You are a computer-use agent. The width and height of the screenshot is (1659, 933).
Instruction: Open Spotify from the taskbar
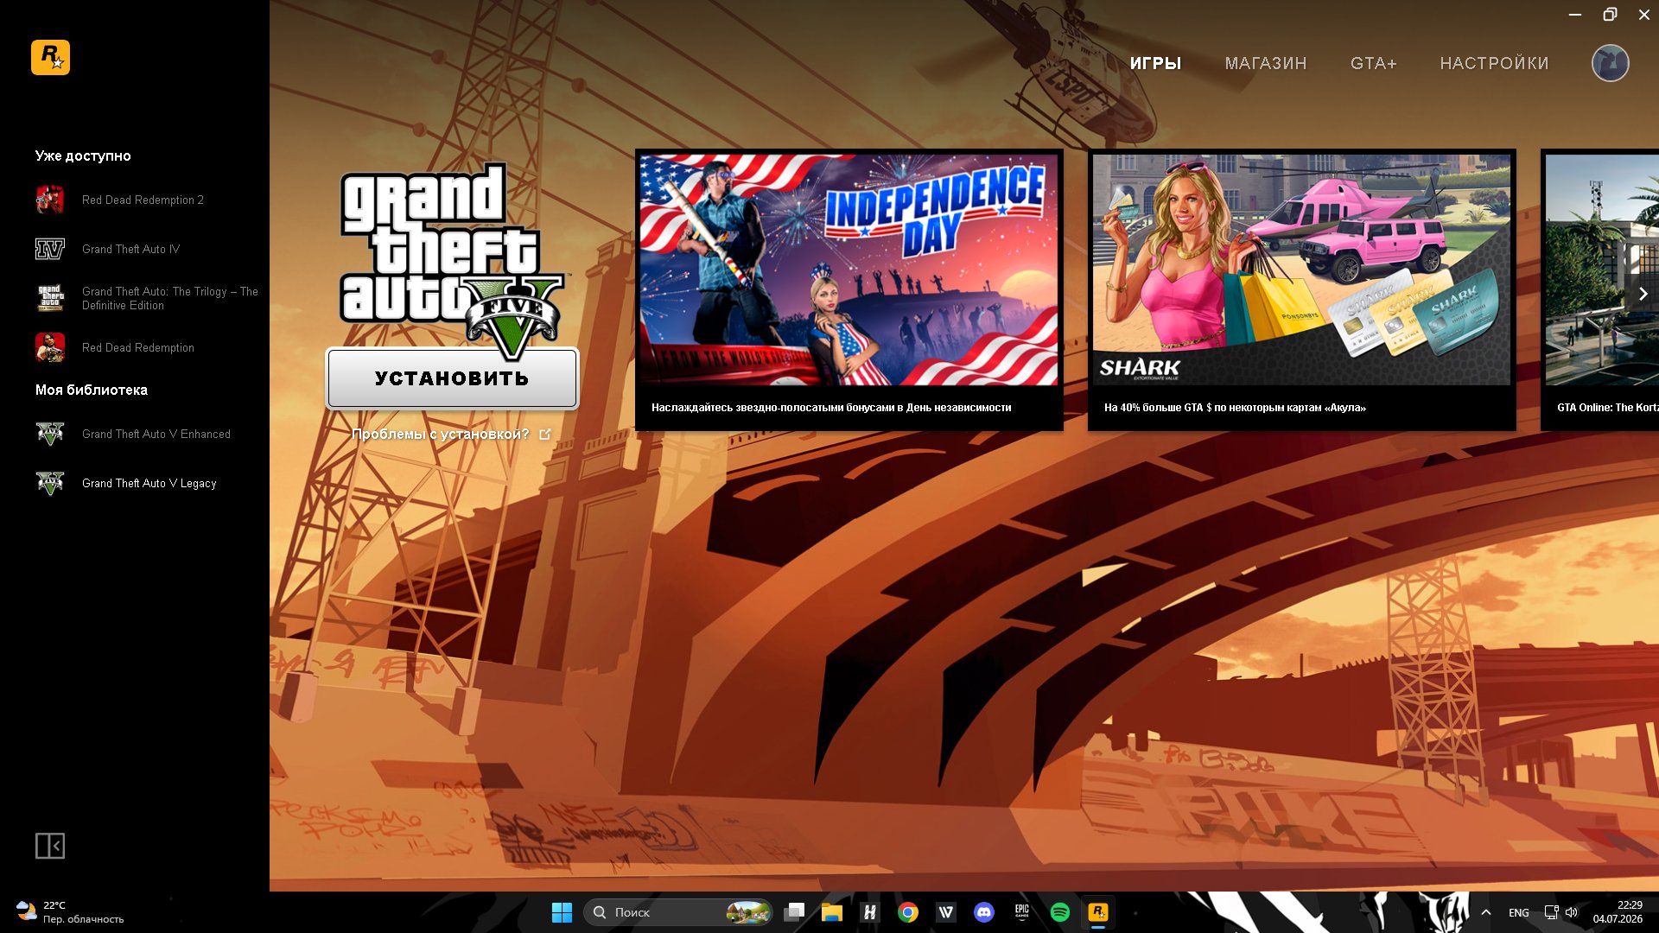1060,912
